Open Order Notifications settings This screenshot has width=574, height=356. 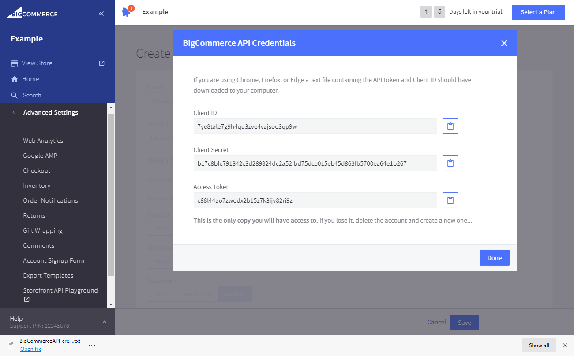tap(50, 200)
